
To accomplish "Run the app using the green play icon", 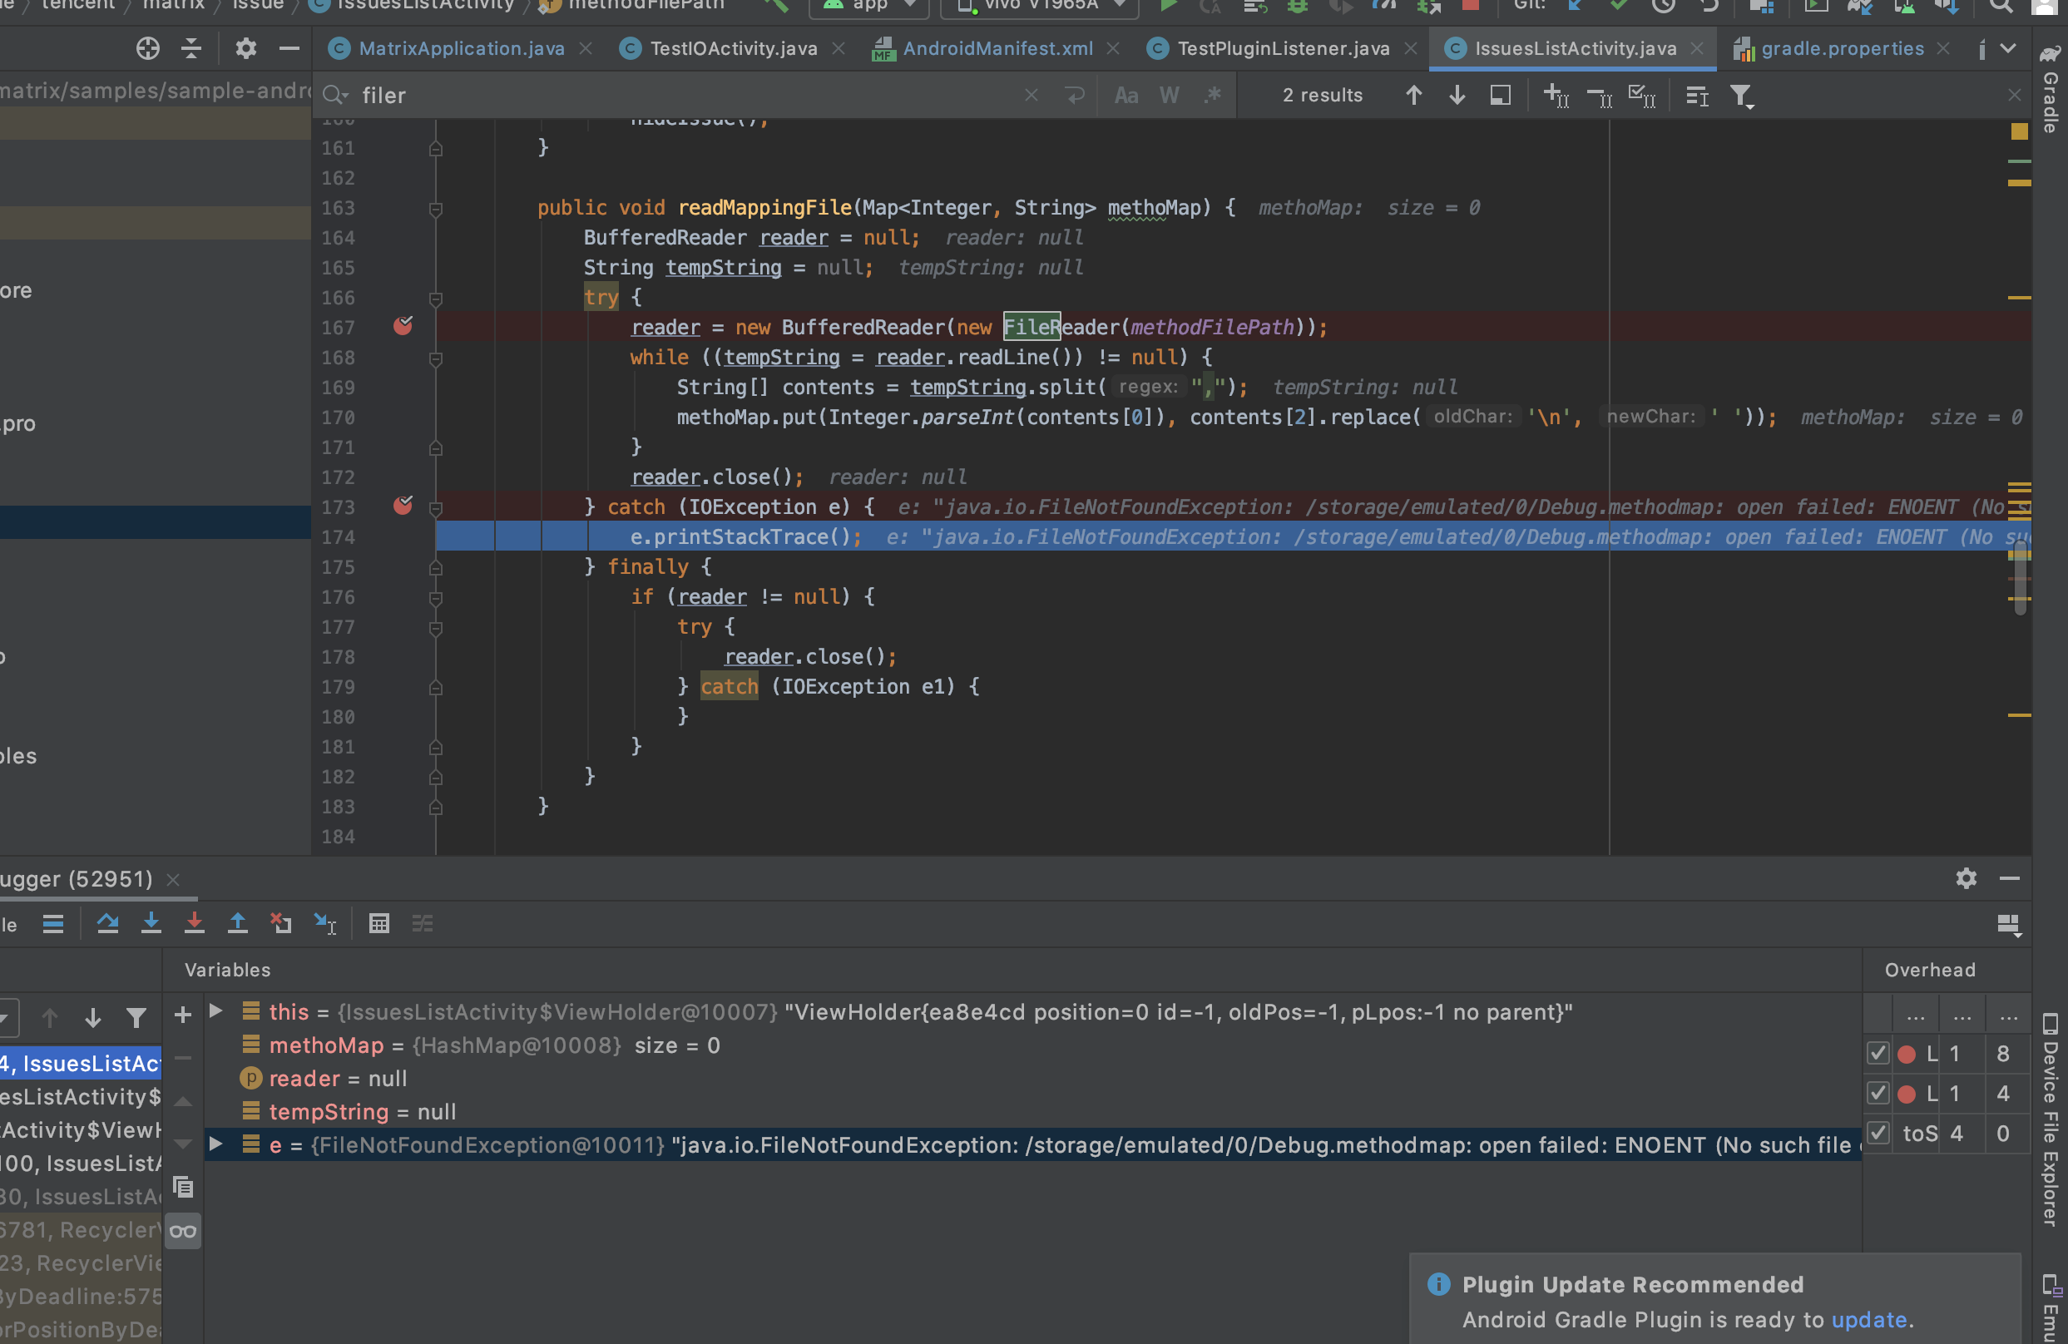I will pyautogui.click(x=1170, y=6).
